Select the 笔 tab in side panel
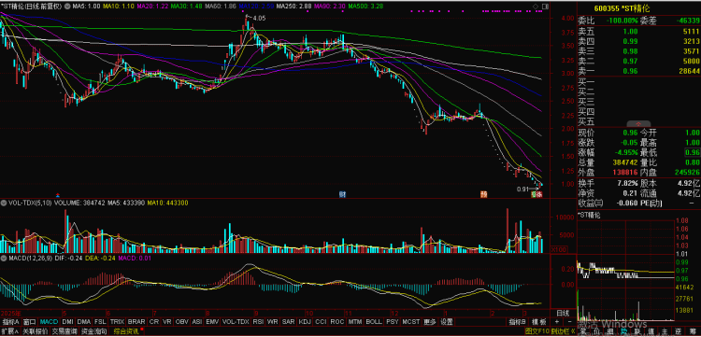The image size is (701, 337). (582, 331)
